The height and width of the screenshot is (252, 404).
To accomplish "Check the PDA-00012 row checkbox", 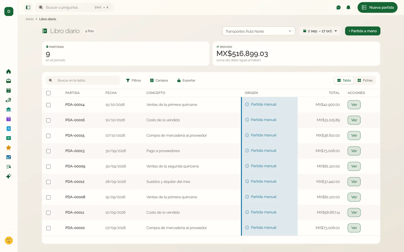I will point(48,182).
